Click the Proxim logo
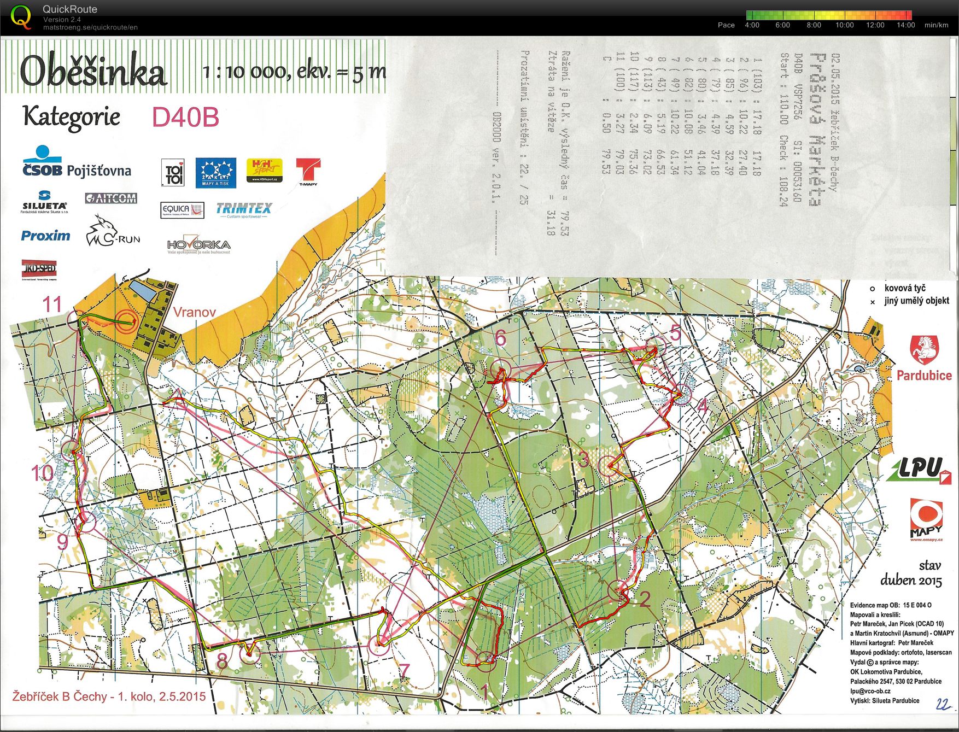 [x=45, y=236]
